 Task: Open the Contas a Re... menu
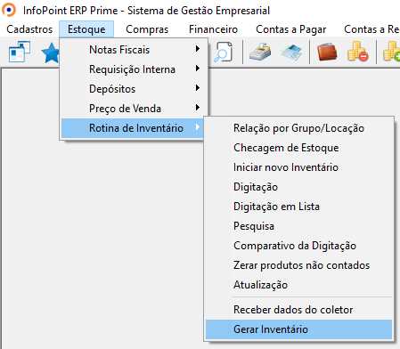tap(371, 29)
